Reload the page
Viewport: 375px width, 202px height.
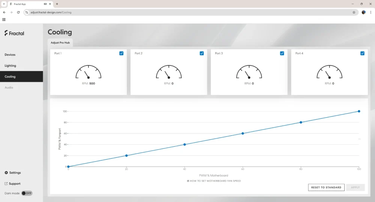coord(18,12)
